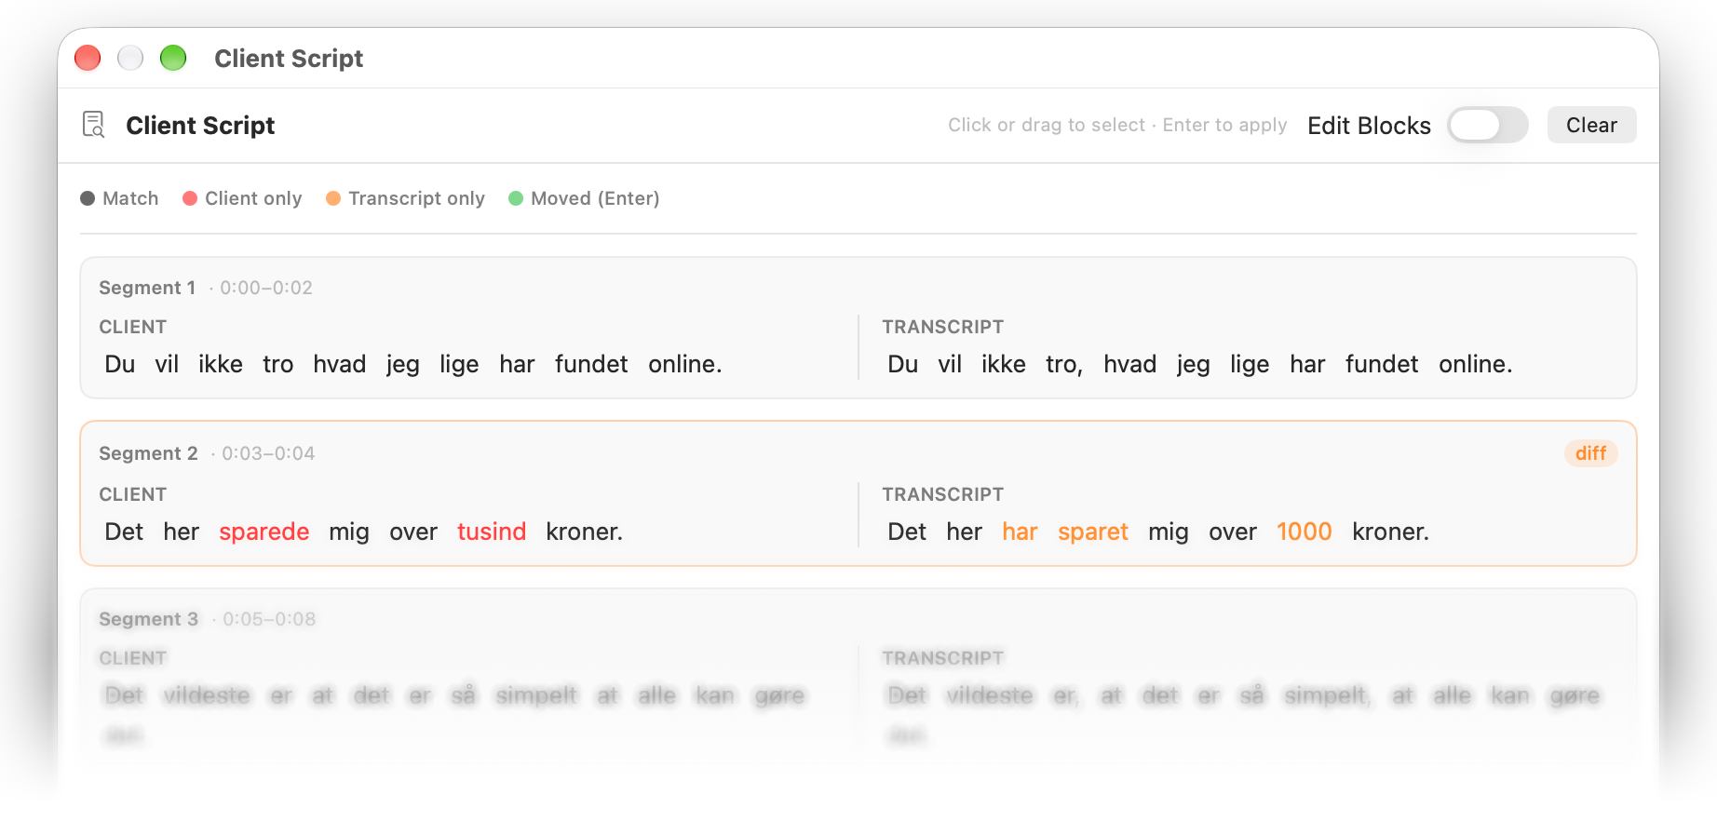Viewport: 1717px width, 835px height.
Task: Select "lige" in Segment 1 client text
Action: pyautogui.click(x=459, y=364)
